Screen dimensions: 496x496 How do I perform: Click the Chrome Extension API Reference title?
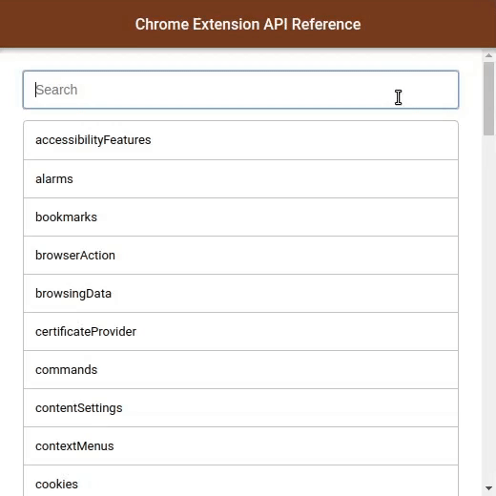click(x=248, y=24)
